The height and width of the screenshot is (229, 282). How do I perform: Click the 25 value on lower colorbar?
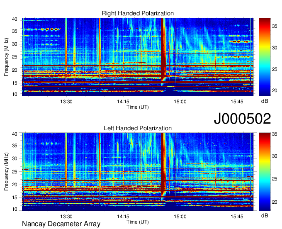(275, 179)
